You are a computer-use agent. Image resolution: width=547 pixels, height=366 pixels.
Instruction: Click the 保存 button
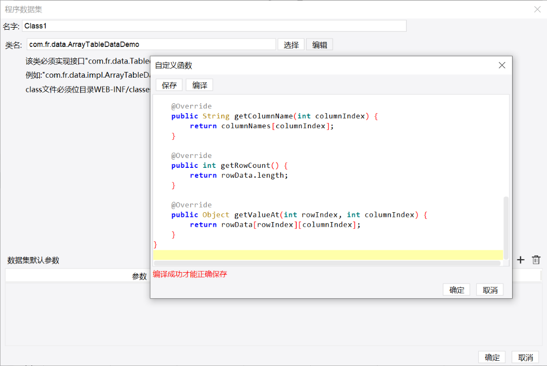click(169, 85)
